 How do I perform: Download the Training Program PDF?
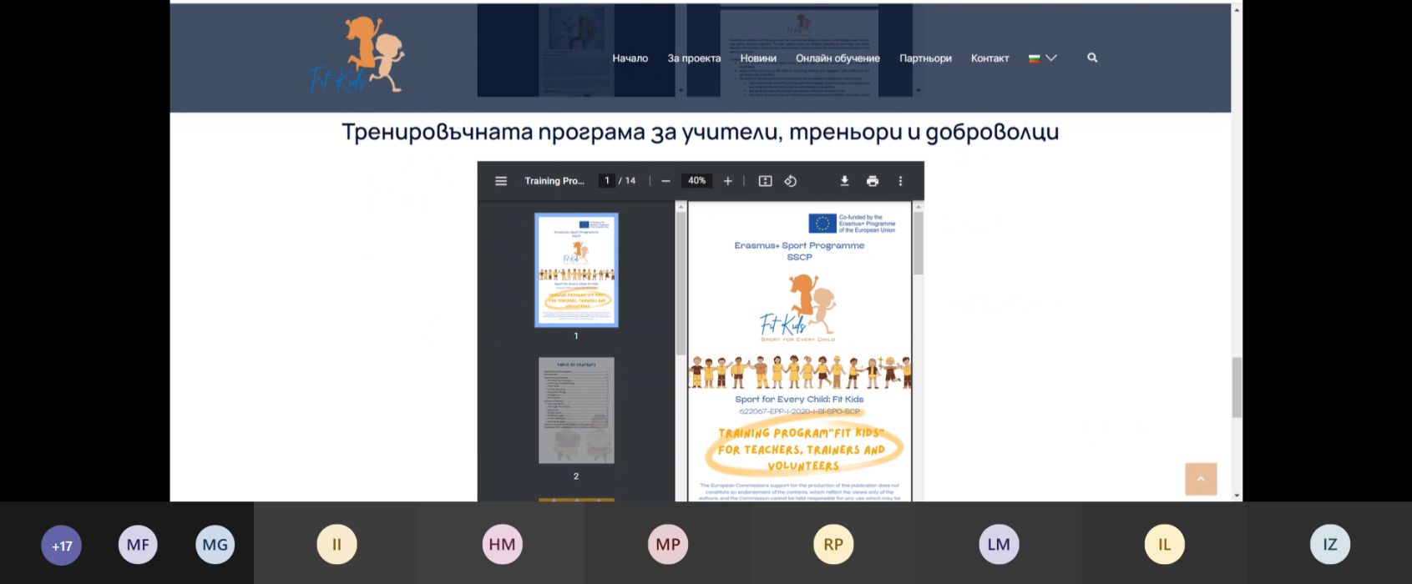(x=844, y=181)
